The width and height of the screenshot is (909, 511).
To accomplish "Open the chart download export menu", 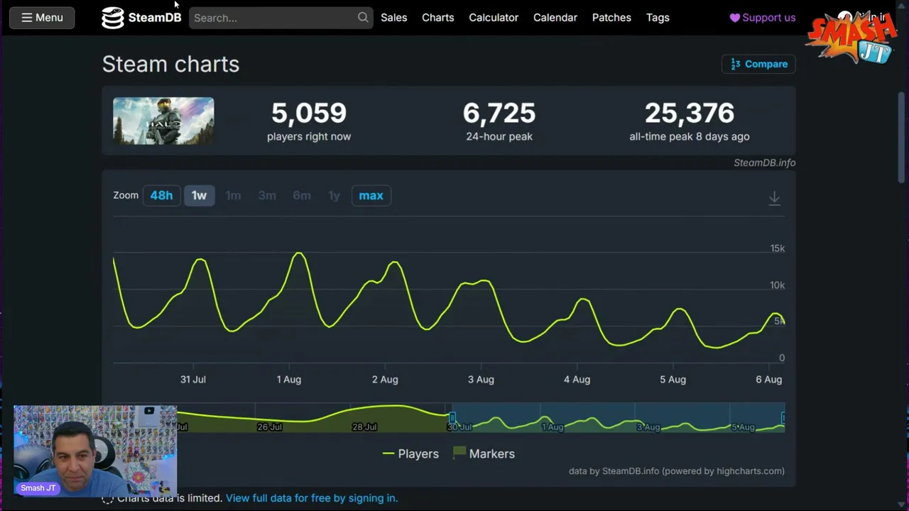I will 774,198.
